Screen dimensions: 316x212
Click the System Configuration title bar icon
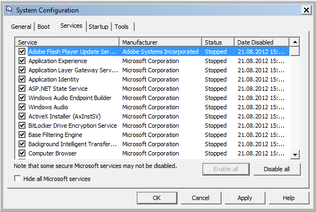[9, 10]
